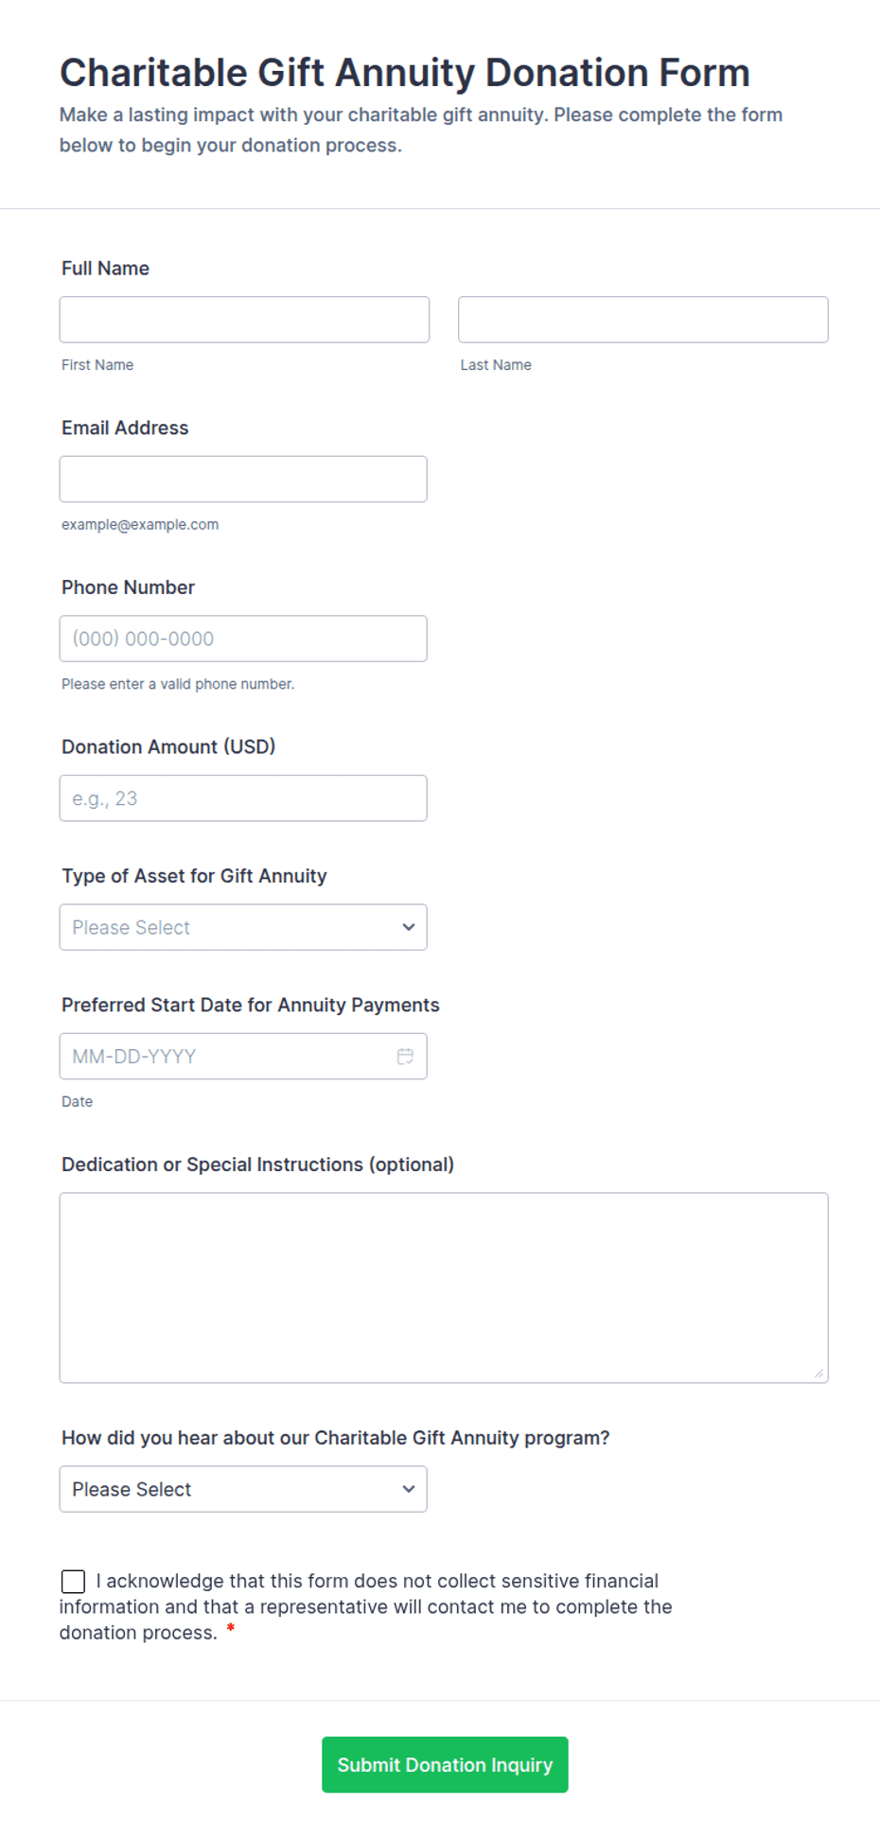Viewport: 880px width, 1839px height.
Task: Check the acknowledgement checkbox
Action: [x=73, y=1582]
